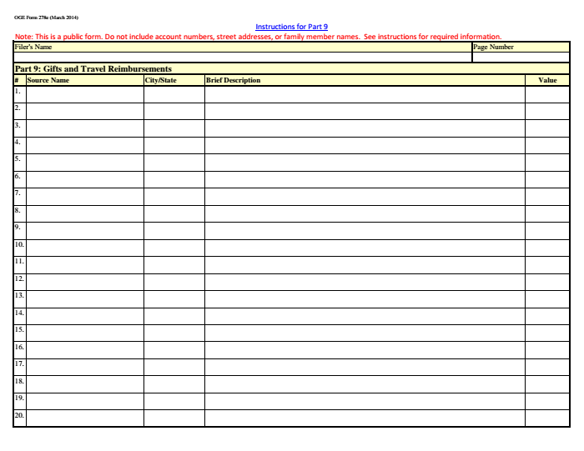
Task: Select the Source Name cell in row 1
Action: coord(85,94)
